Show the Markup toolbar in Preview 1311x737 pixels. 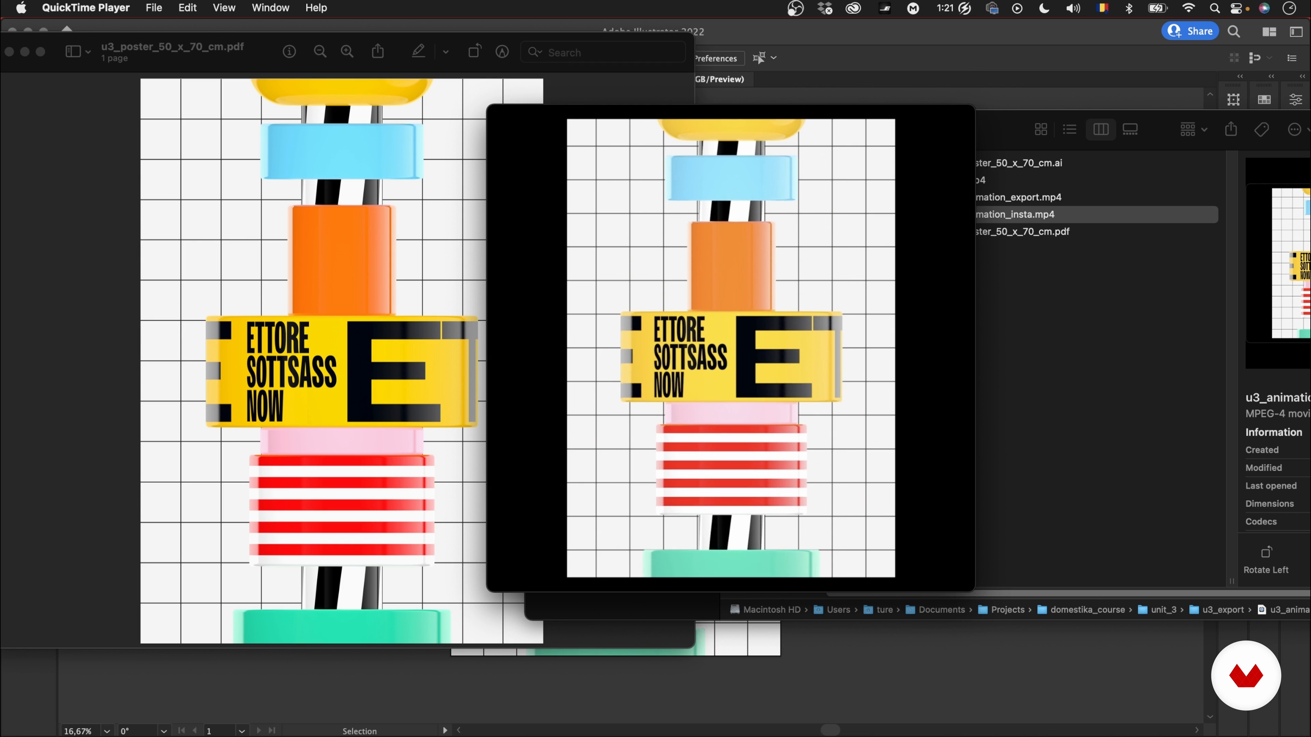tap(502, 52)
